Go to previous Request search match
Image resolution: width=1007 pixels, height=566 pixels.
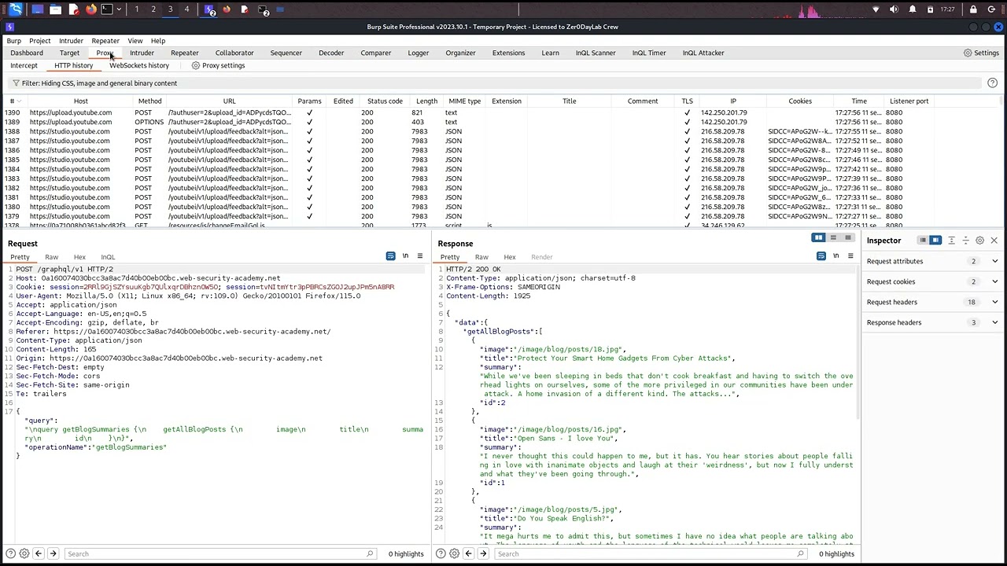click(x=39, y=553)
